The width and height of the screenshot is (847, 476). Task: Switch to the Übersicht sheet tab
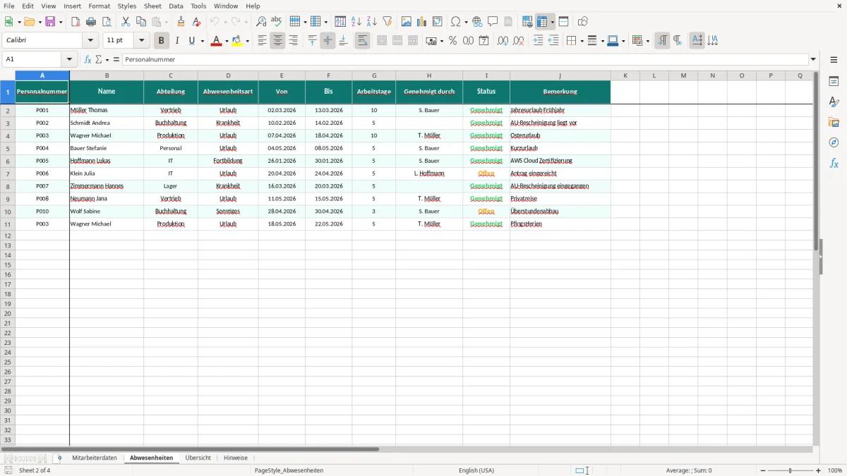[x=198, y=458]
